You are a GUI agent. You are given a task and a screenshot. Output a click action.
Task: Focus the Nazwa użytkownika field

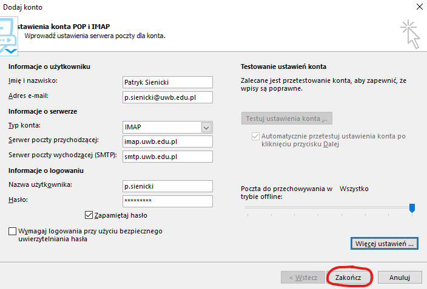click(167, 186)
